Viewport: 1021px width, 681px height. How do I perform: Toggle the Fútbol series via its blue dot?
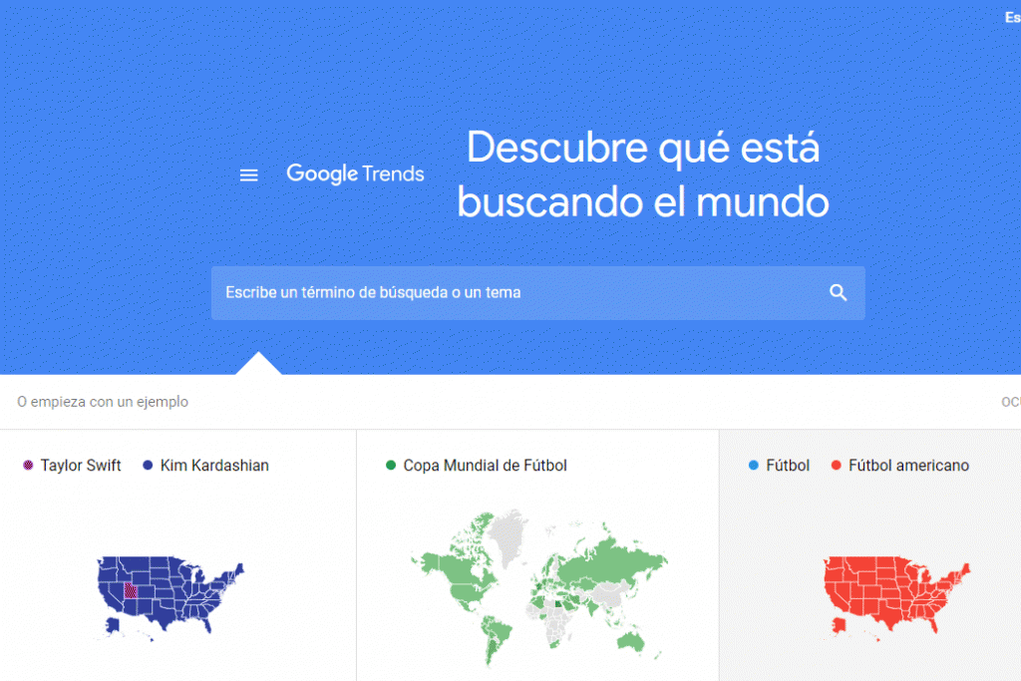point(754,465)
